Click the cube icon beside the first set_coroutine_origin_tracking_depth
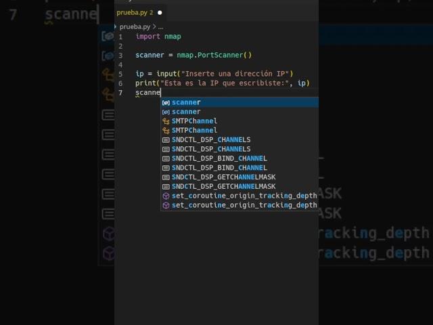433x325 pixels. 166,196
